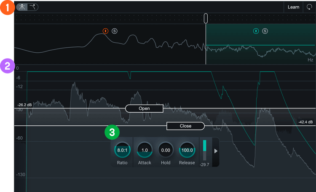Image resolution: width=316 pixels, height=192 pixels.
Task: Click the -42.4 dB close threshold value
Action: 305,122
